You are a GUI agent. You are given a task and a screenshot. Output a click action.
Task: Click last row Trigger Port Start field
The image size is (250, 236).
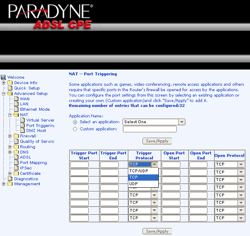pos(80,218)
